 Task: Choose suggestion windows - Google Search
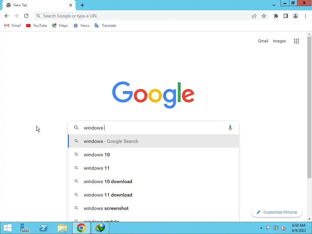click(x=154, y=141)
